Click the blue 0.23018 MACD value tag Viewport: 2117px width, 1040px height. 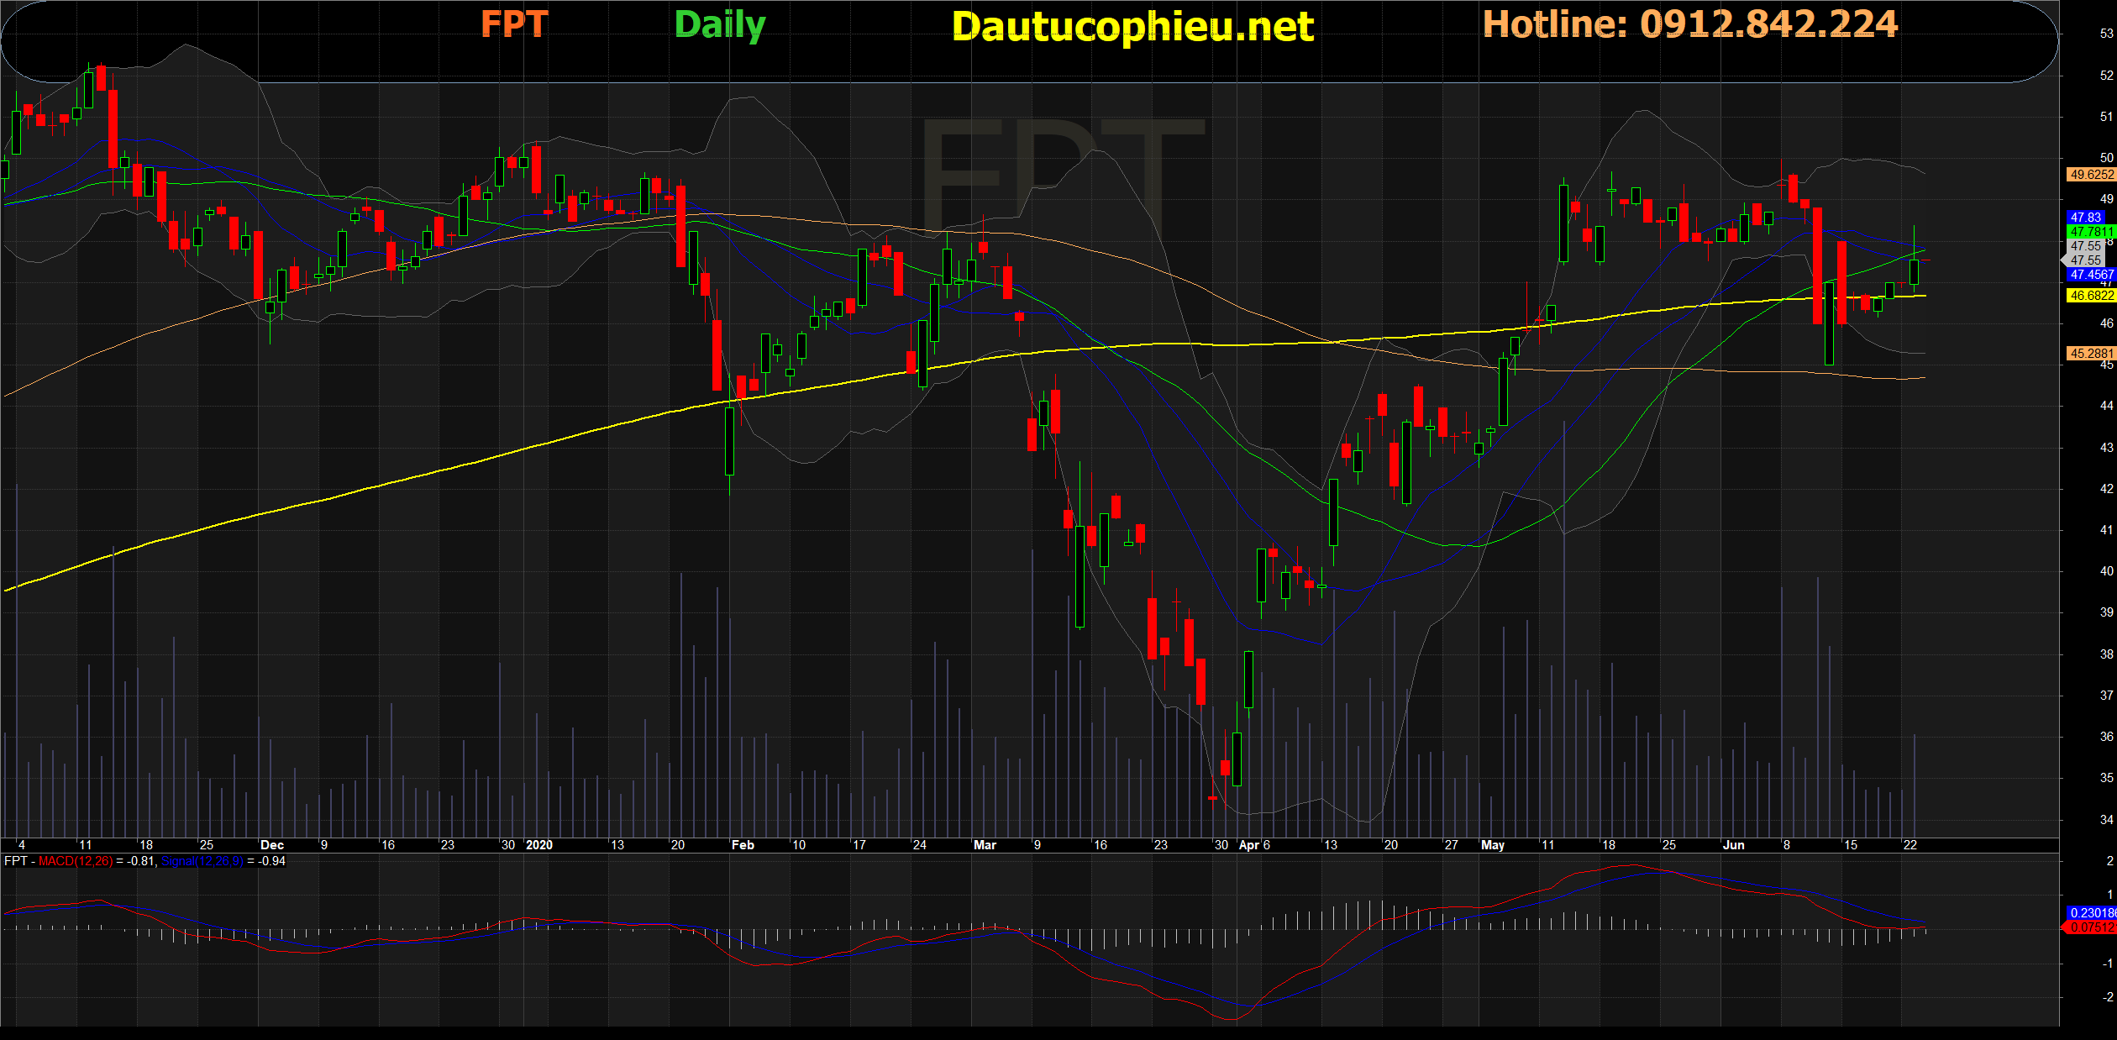(2090, 913)
